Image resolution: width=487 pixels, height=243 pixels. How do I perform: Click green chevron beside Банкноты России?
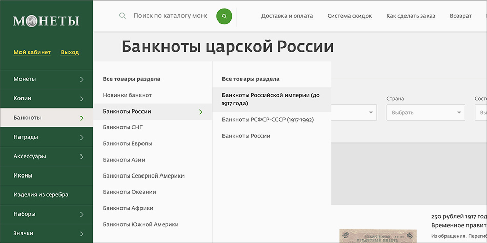tap(201, 112)
